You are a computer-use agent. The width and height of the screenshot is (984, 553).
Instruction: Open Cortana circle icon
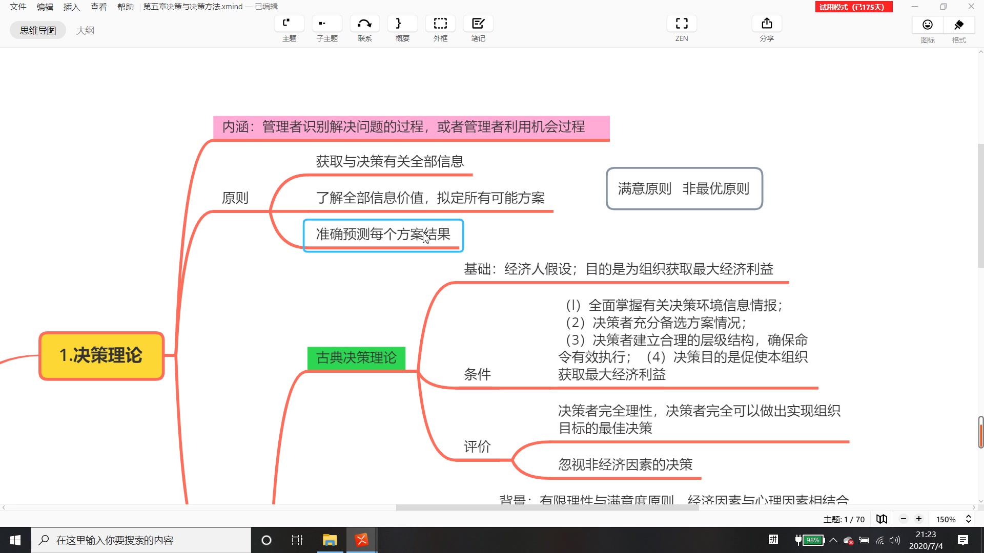[x=266, y=540]
